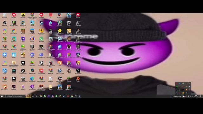Launch Google Chrome desktop shortcut
This screenshot has height=114, width=203.
click(x=14, y=31)
